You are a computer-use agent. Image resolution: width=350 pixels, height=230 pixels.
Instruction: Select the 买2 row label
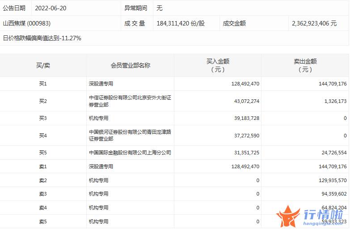43,101
